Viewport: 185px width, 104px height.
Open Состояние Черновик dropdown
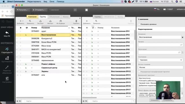tap(161, 60)
